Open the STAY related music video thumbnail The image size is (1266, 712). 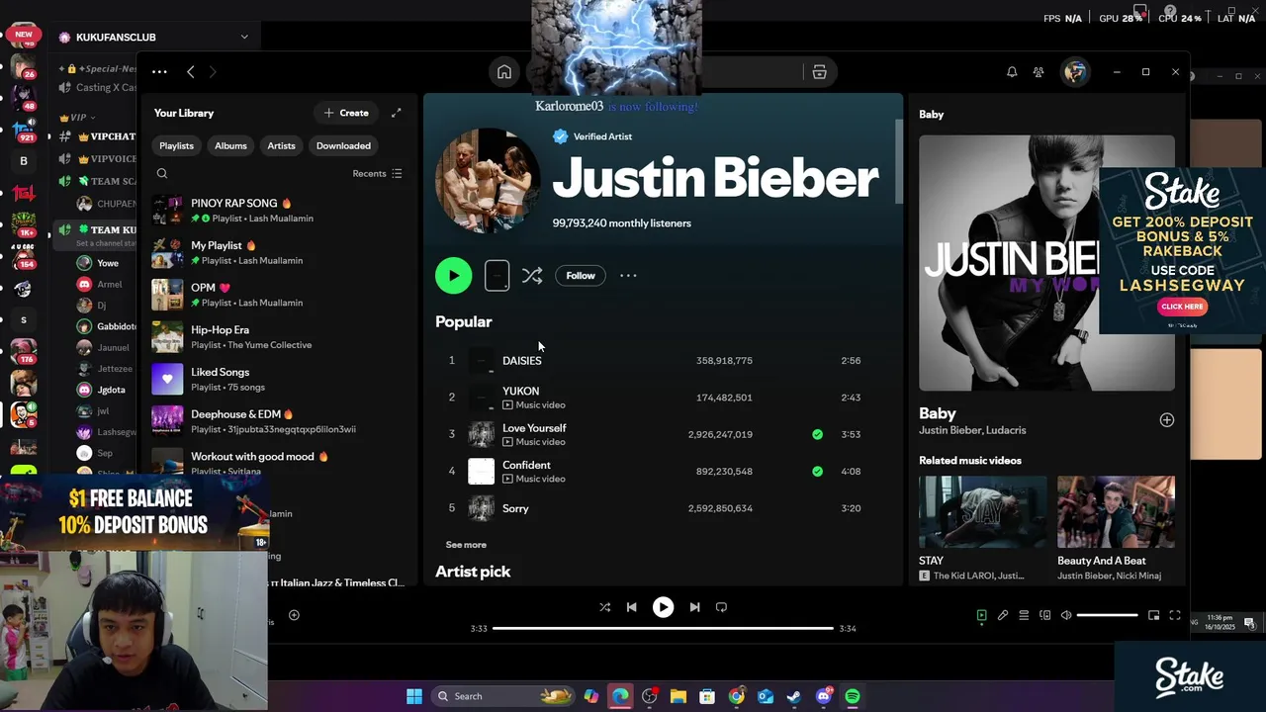(x=982, y=511)
